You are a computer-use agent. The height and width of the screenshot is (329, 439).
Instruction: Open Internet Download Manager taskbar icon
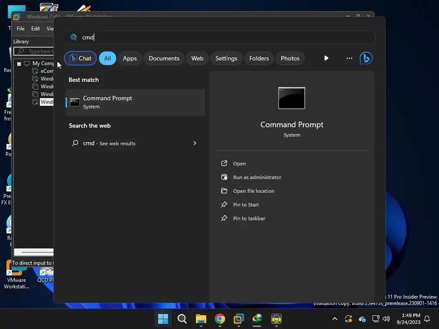(257, 319)
